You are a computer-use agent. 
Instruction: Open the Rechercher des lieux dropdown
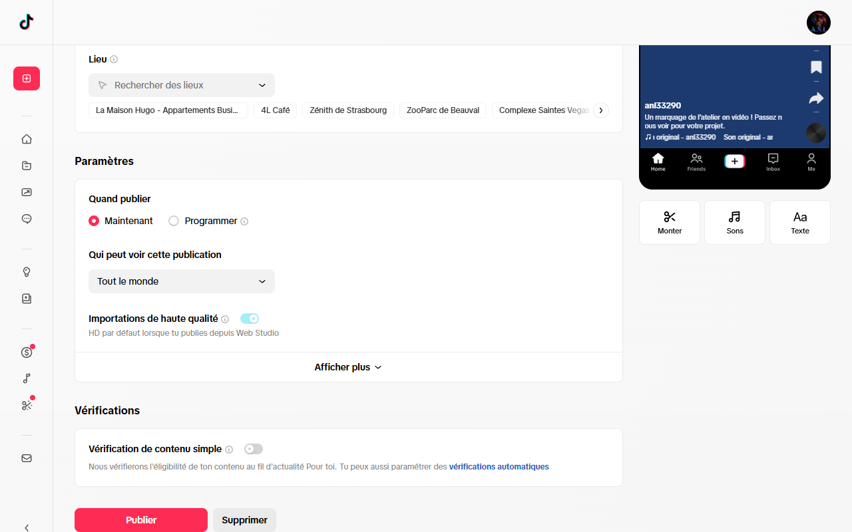182,85
